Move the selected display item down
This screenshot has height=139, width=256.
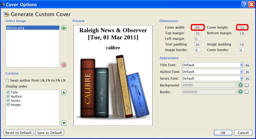64,123
